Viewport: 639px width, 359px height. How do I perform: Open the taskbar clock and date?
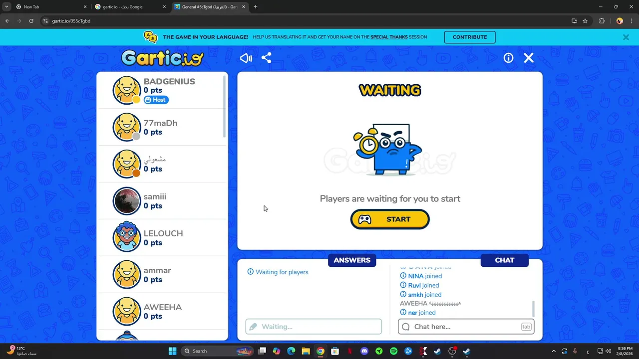click(625, 351)
